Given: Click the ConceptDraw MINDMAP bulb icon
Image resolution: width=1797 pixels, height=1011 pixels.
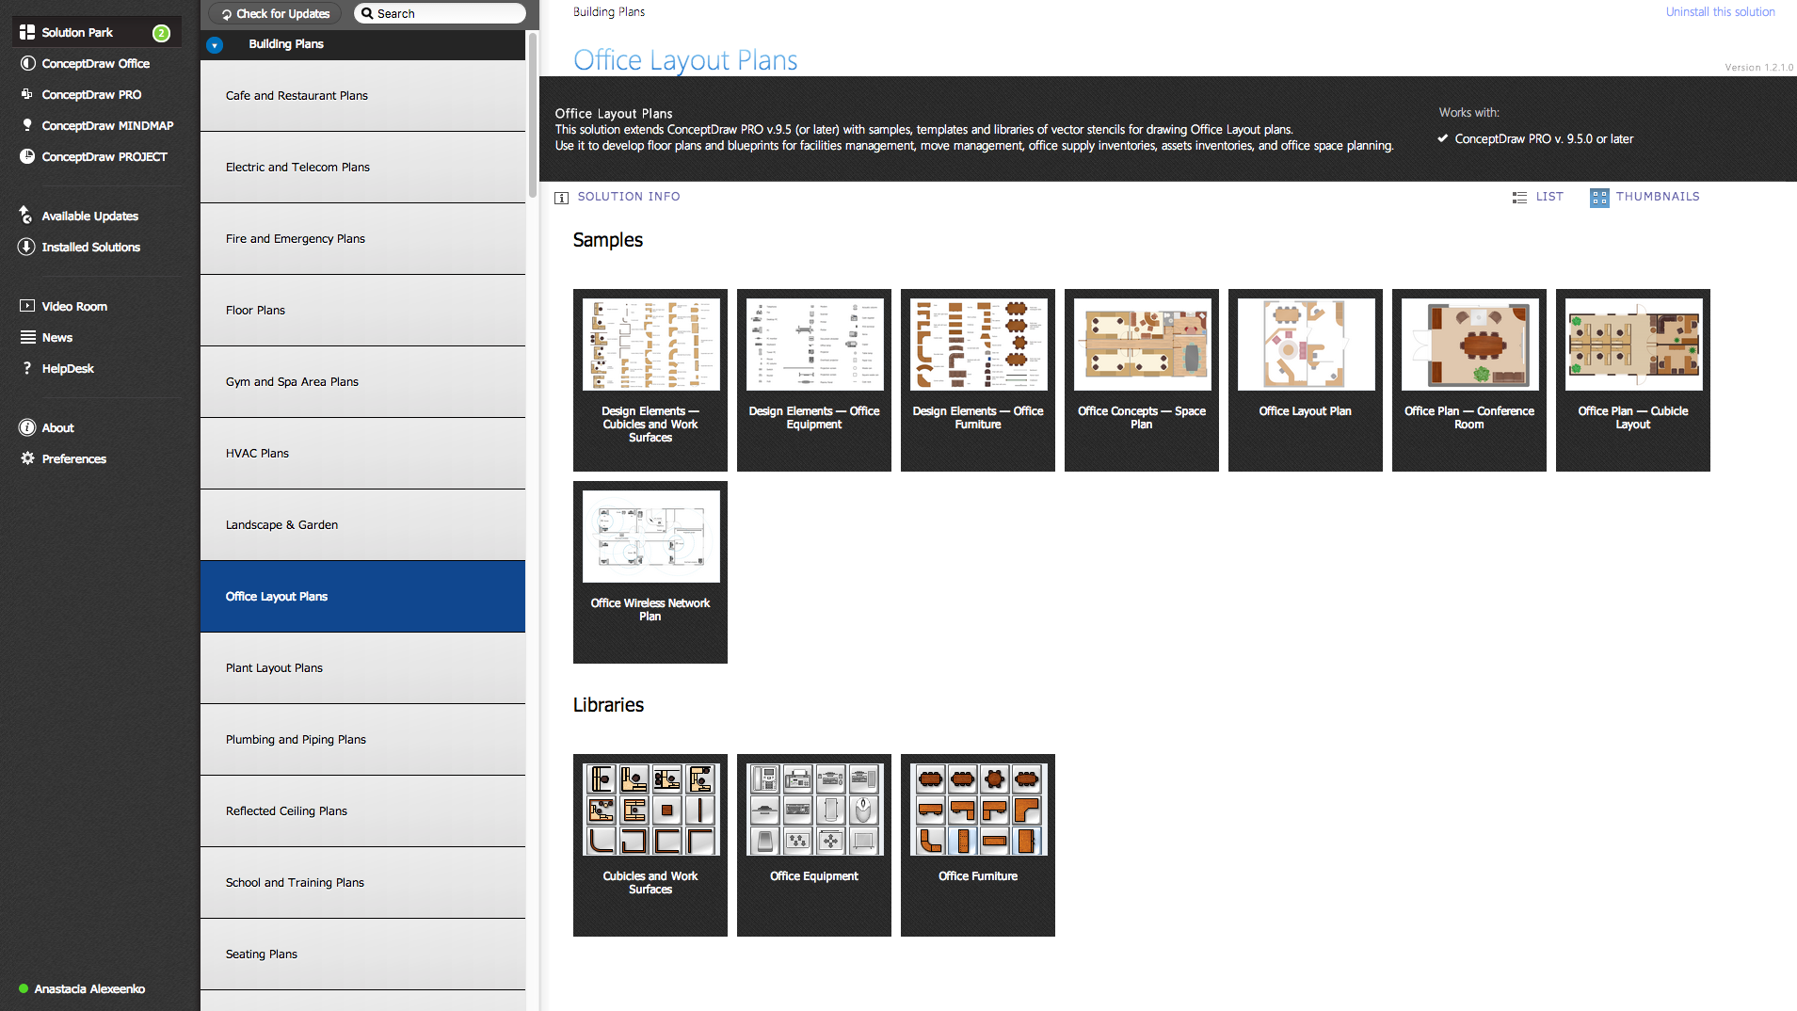Looking at the screenshot, I should point(27,125).
